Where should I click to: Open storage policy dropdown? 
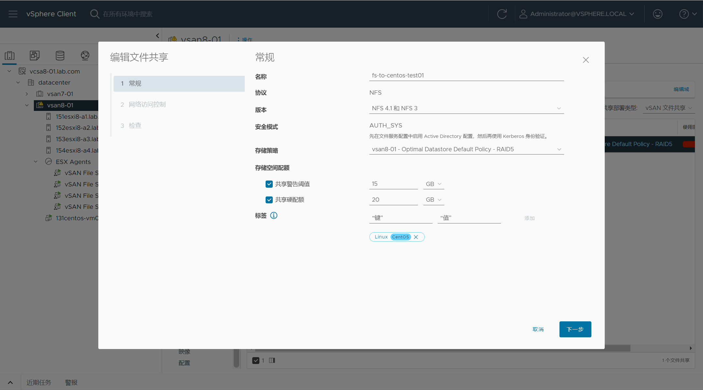coord(466,149)
